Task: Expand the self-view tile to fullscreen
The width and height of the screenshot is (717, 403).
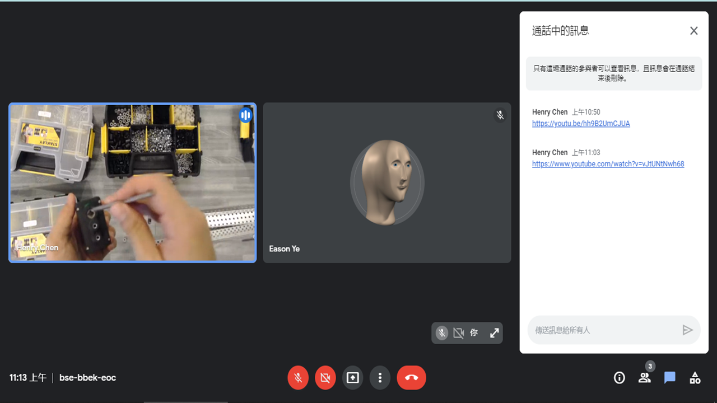Action: click(494, 333)
